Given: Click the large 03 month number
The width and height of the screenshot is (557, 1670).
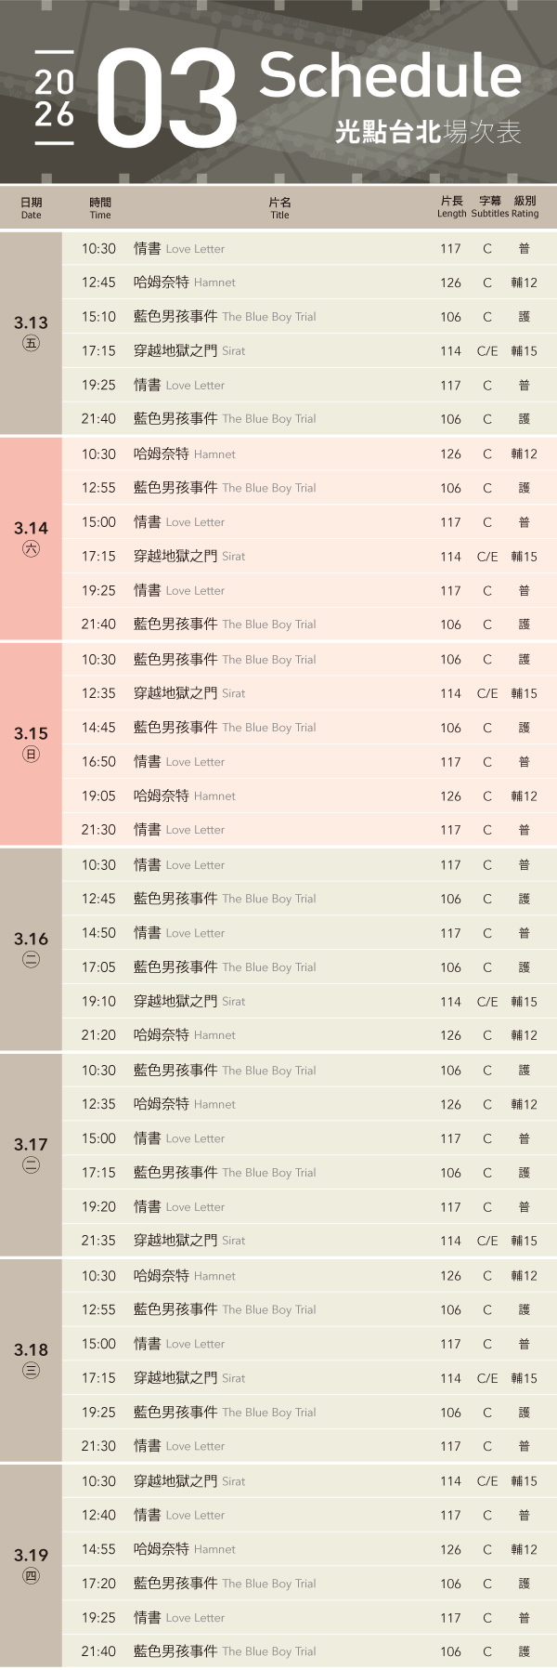Looking at the screenshot, I should (x=167, y=99).
